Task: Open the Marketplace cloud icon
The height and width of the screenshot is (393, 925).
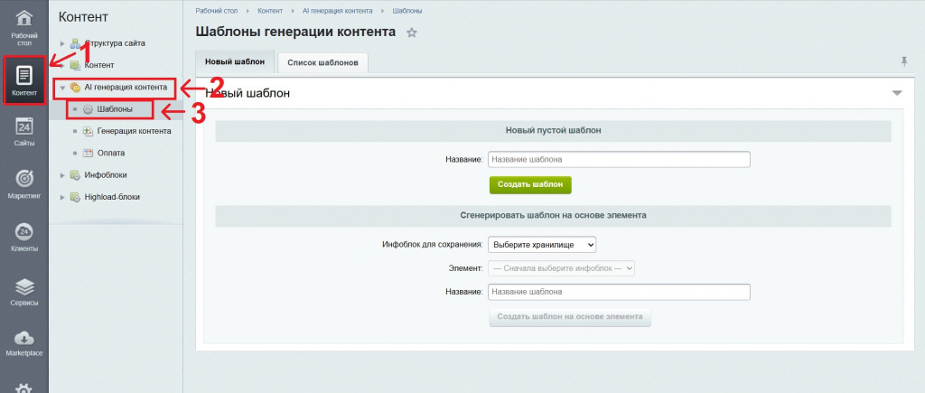Action: [x=24, y=338]
